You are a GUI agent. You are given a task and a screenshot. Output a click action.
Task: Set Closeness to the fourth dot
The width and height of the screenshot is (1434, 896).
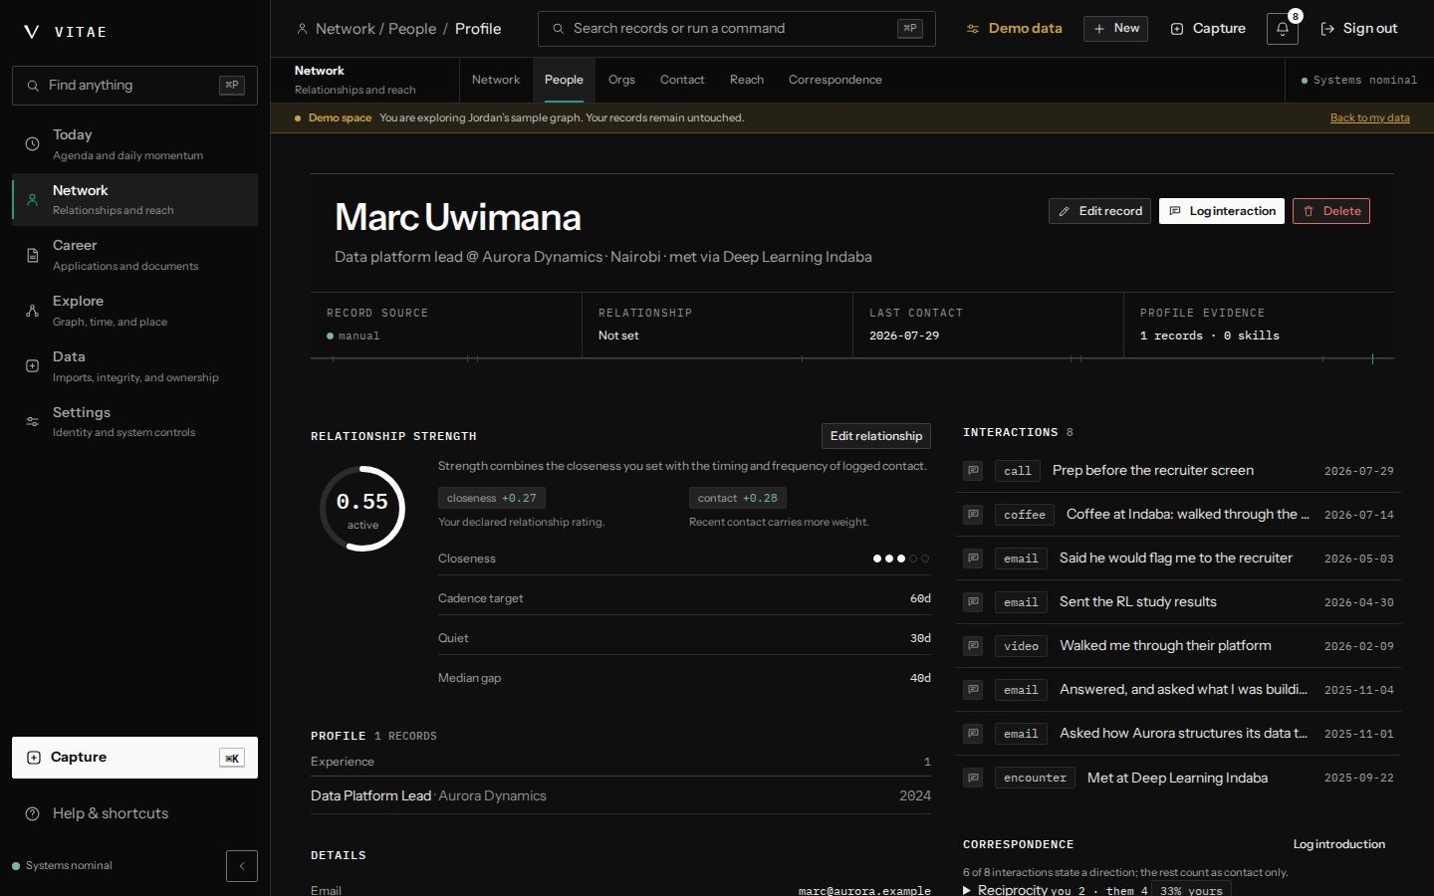pyautogui.click(x=913, y=559)
